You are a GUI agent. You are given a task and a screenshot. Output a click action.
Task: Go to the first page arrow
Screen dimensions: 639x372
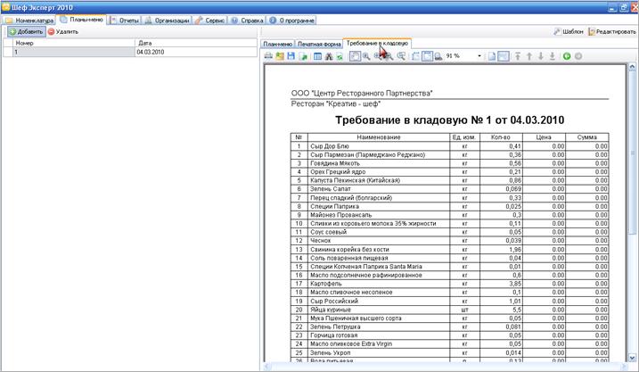pos(518,56)
